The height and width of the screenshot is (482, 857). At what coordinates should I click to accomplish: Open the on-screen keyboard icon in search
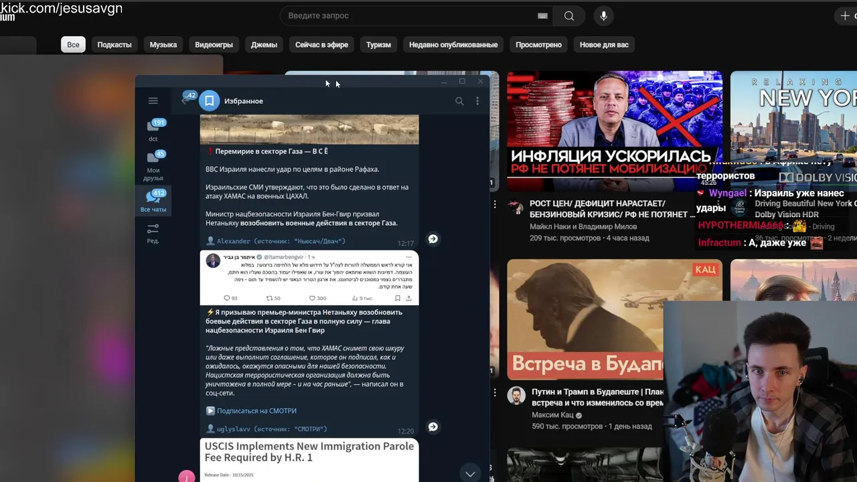tap(542, 15)
